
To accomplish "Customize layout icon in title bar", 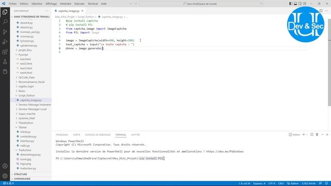I will [305, 4].
